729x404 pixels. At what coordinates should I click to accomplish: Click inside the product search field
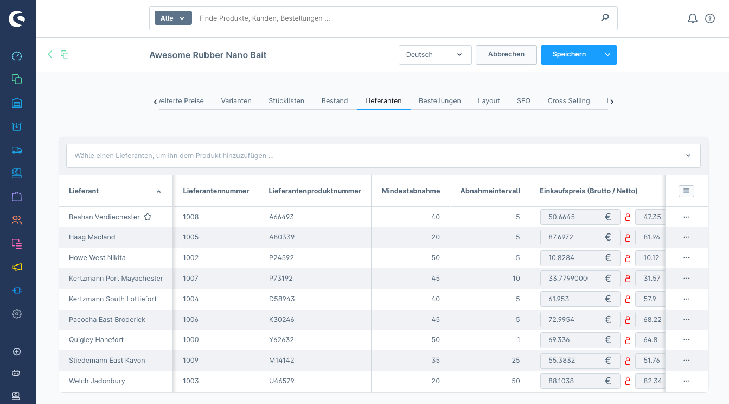(380, 18)
